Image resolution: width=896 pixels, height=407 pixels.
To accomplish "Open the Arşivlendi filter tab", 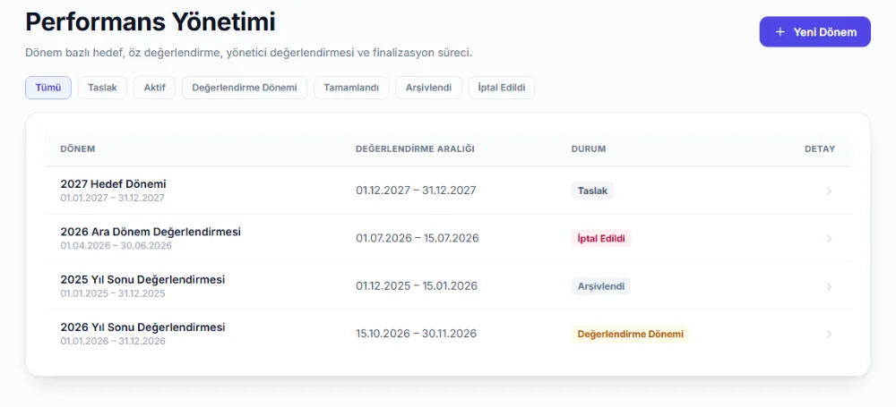I will point(428,88).
